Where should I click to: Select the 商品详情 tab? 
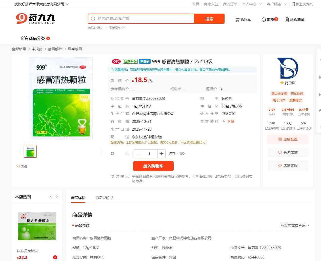[78, 198]
